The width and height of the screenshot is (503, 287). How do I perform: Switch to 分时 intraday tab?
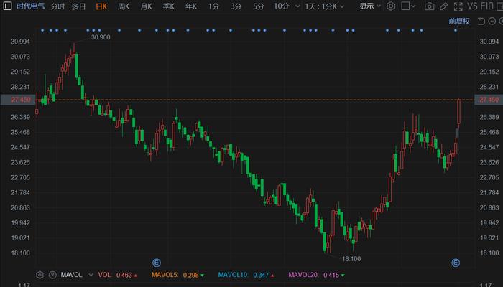[57, 6]
